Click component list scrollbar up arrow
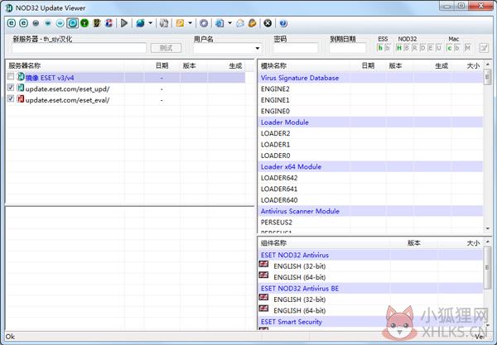This screenshot has height=345, width=497. tap(488, 242)
